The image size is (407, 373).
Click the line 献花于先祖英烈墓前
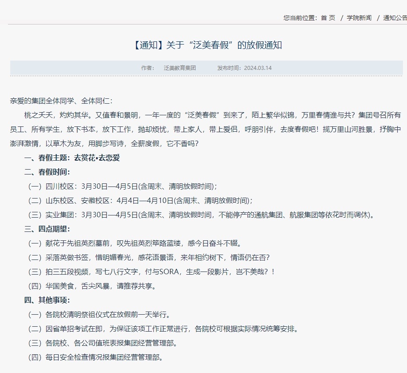pos(135,243)
